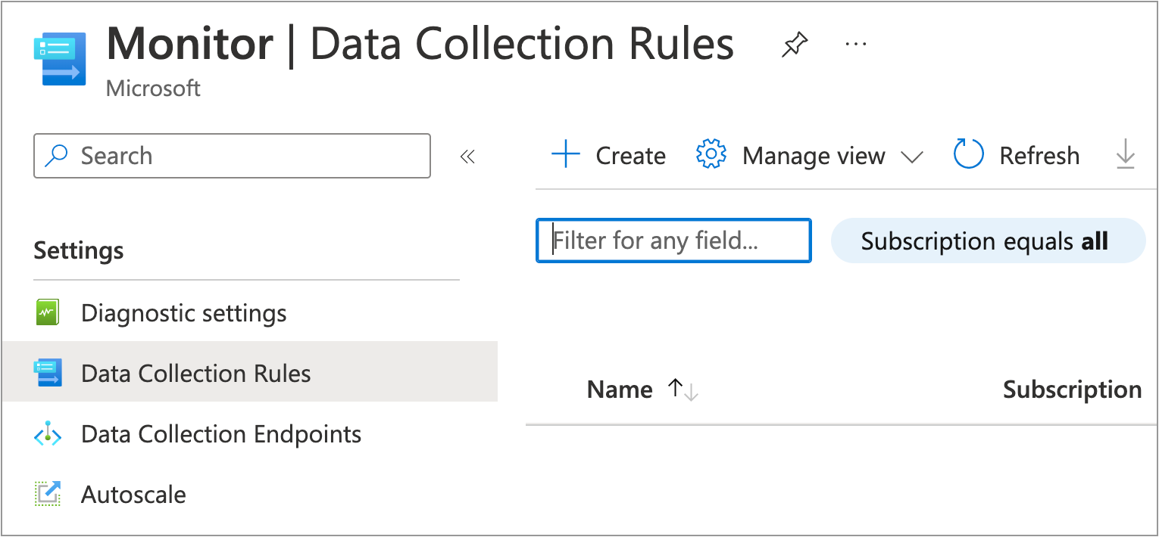Image resolution: width=1159 pixels, height=537 pixels.
Task: Select Data Collection Rules in the sidebar
Action: pyautogui.click(x=249, y=373)
